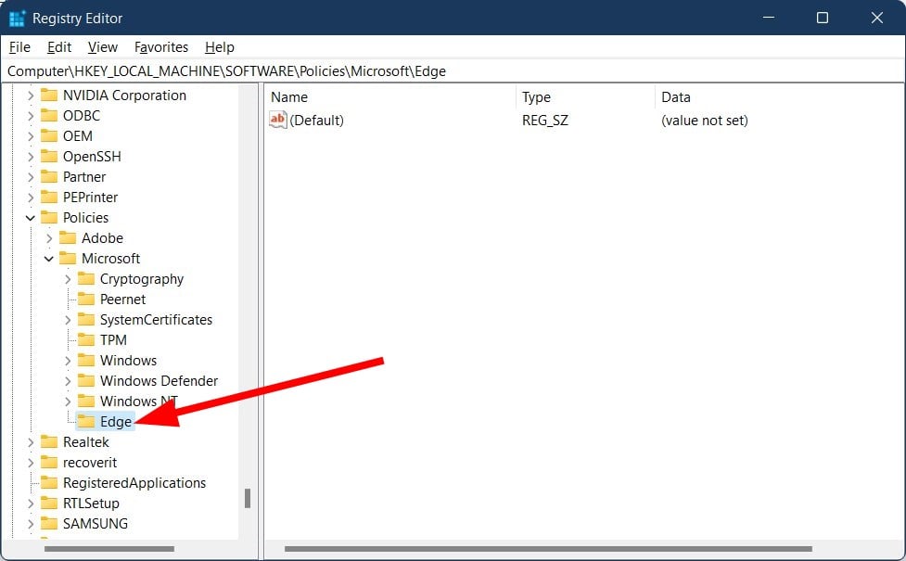Click the ODBC folder icon
Image resolution: width=906 pixels, height=561 pixels.
pyautogui.click(x=49, y=116)
